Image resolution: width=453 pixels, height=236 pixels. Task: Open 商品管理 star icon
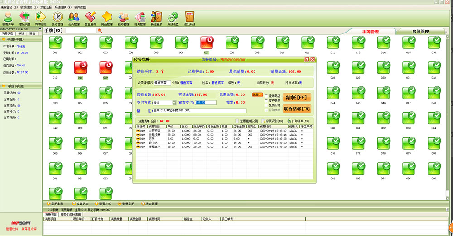coord(107,18)
